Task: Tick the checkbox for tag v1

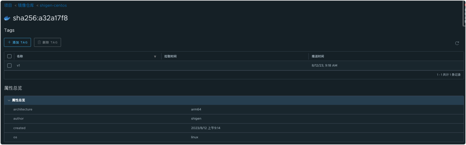Action: (9, 65)
